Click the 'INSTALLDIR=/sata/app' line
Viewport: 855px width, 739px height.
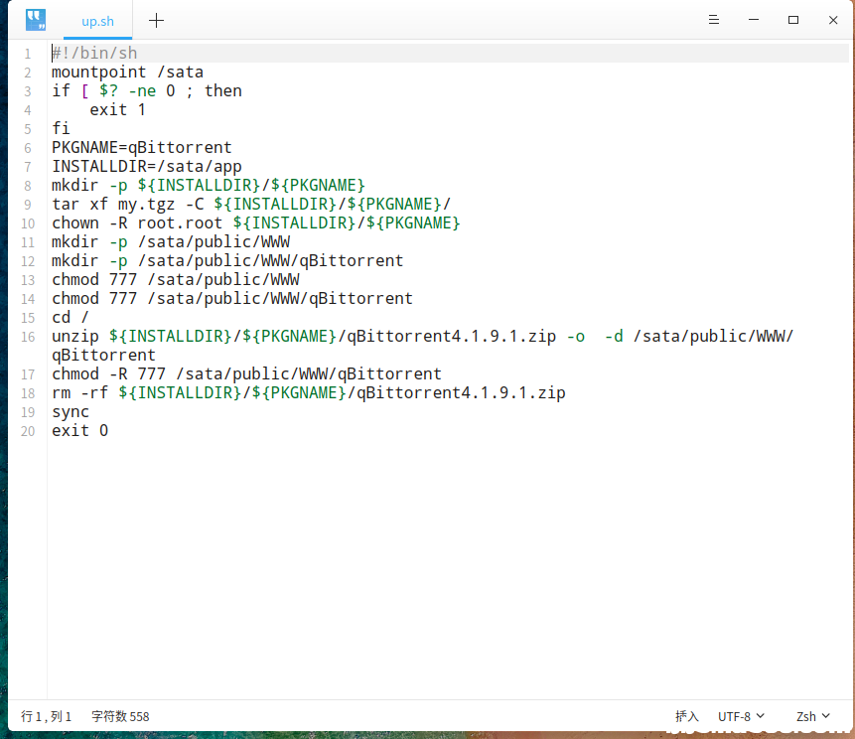pos(147,166)
